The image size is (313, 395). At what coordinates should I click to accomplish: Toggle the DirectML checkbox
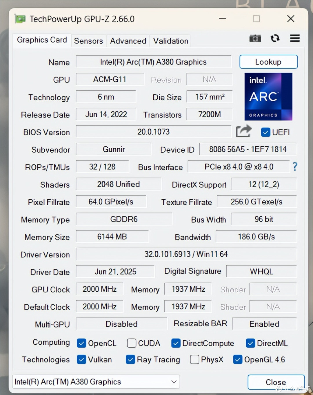[x=250, y=343]
